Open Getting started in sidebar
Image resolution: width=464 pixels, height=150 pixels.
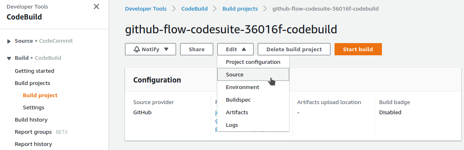[x=34, y=71]
